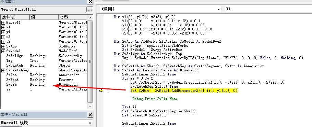Click the Locals window scrollbar thumb
This screenshot has width=312, height=127.
[90, 61]
